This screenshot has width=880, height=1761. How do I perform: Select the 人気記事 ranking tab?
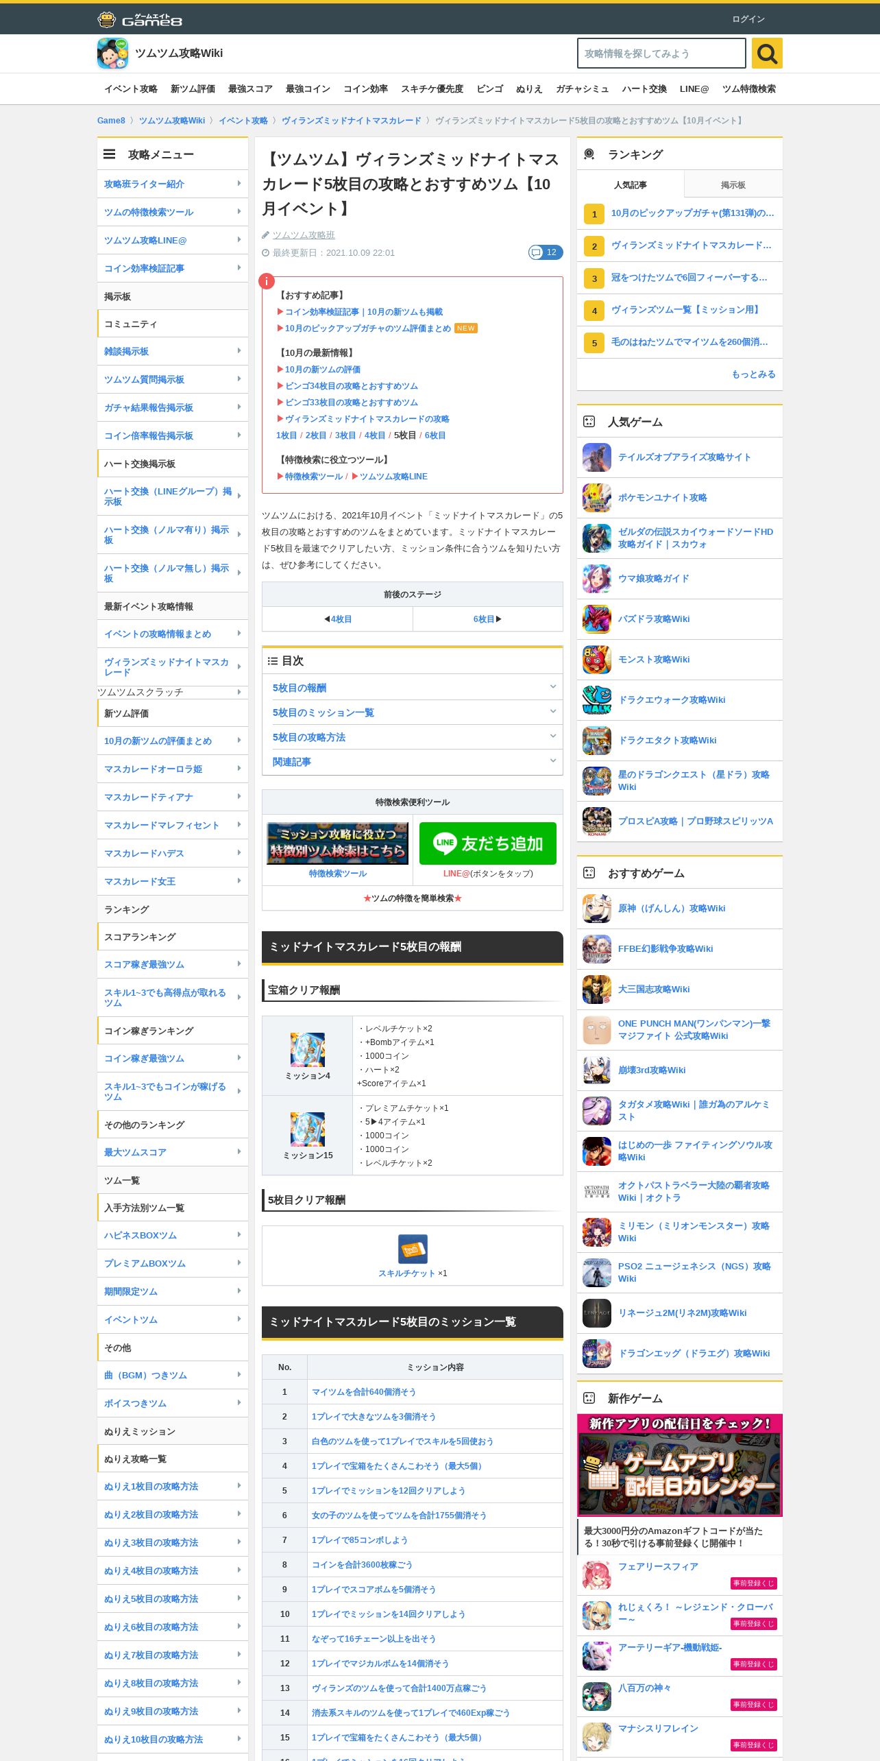click(x=631, y=185)
